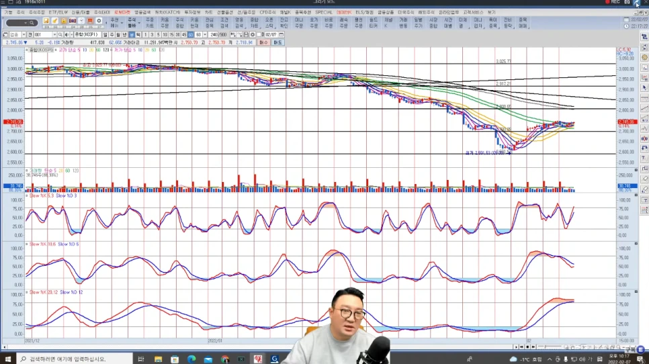The width and height of the screenshot is (649, 364).
Task: Open the Kiwoom HTS app icon in the taskbar
Action: pyautogui.click(x=258, y=359)
